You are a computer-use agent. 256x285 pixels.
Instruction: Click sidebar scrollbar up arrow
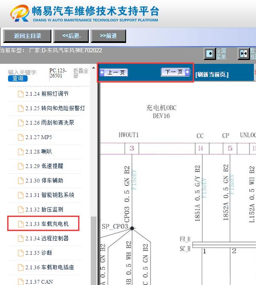coord(93,68)
